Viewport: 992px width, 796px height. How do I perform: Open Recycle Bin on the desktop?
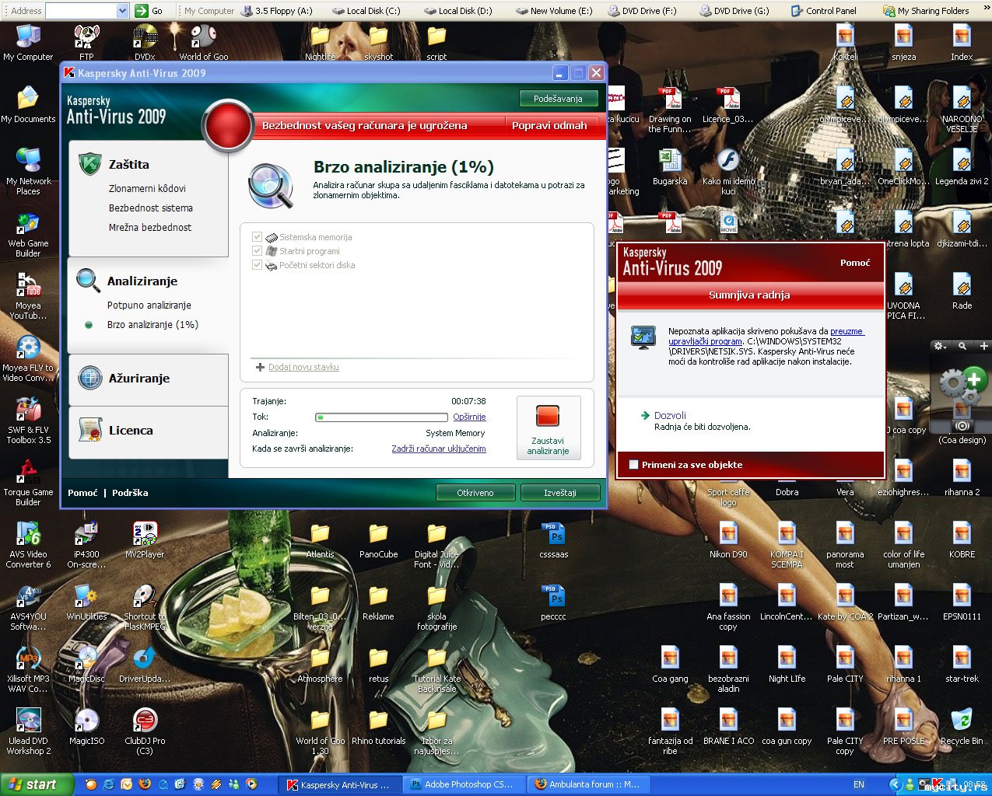(x=962, y=725)
